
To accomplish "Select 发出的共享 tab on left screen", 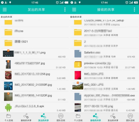I will point(43,118).
